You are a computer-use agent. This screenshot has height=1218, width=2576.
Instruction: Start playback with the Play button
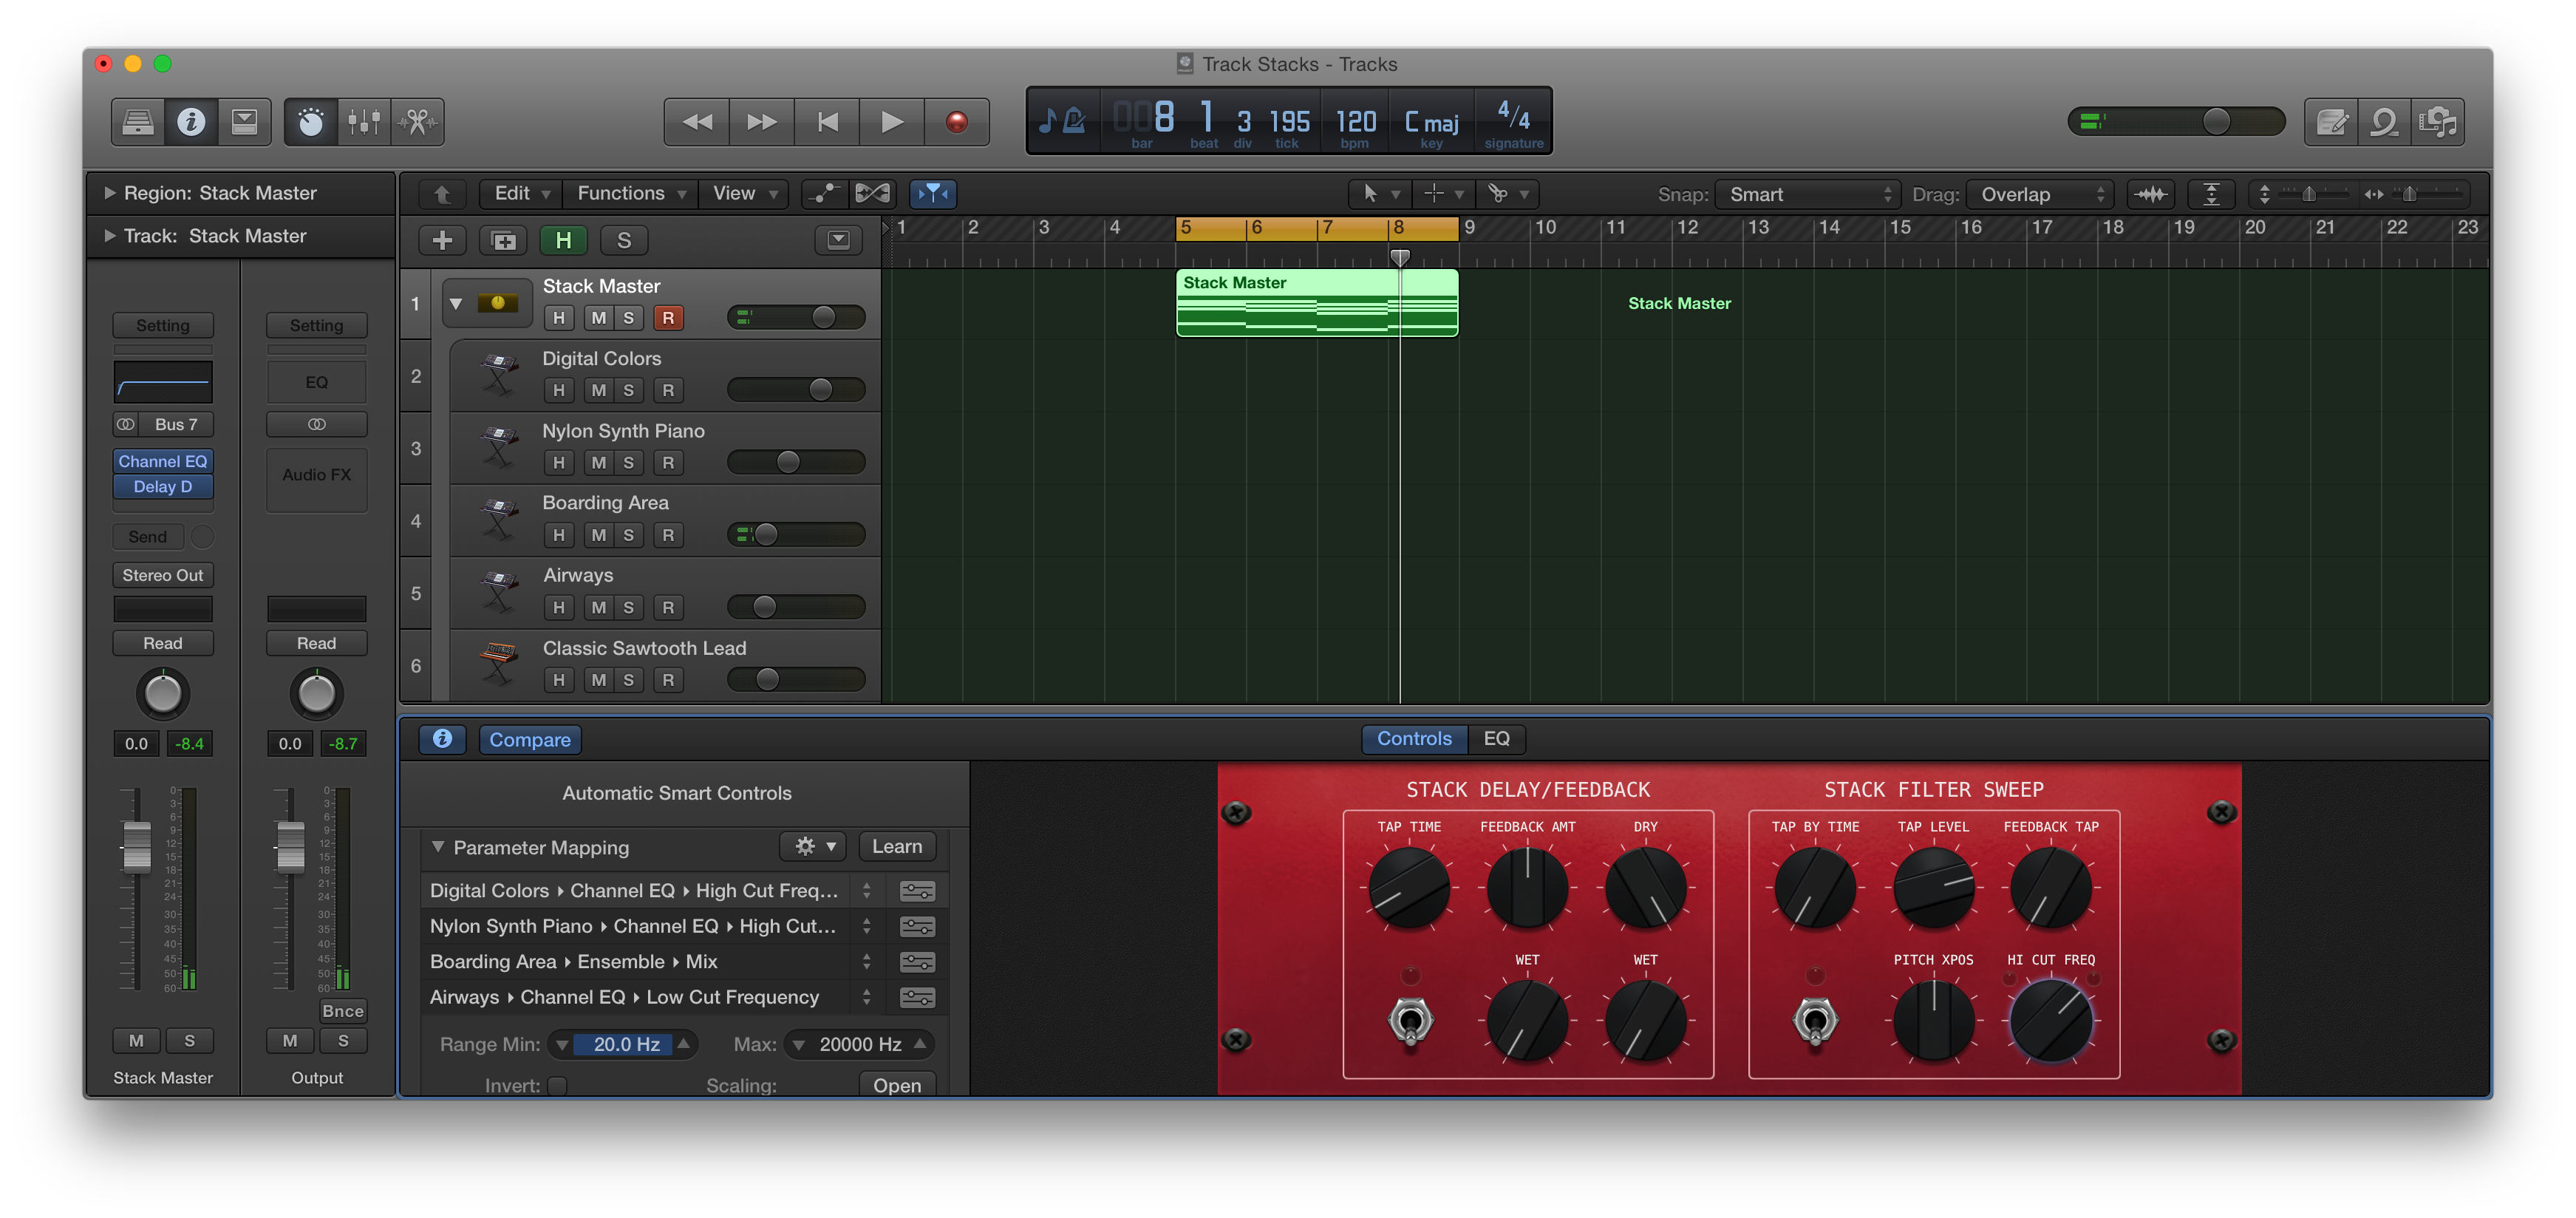(x=892, y=122)
